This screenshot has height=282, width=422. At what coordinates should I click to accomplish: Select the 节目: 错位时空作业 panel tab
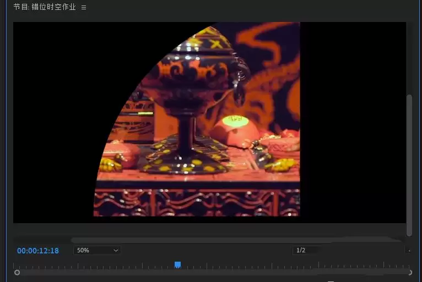(45, 7)
